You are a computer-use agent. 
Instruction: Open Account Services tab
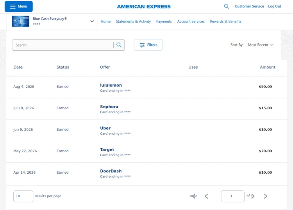point(191,21)
